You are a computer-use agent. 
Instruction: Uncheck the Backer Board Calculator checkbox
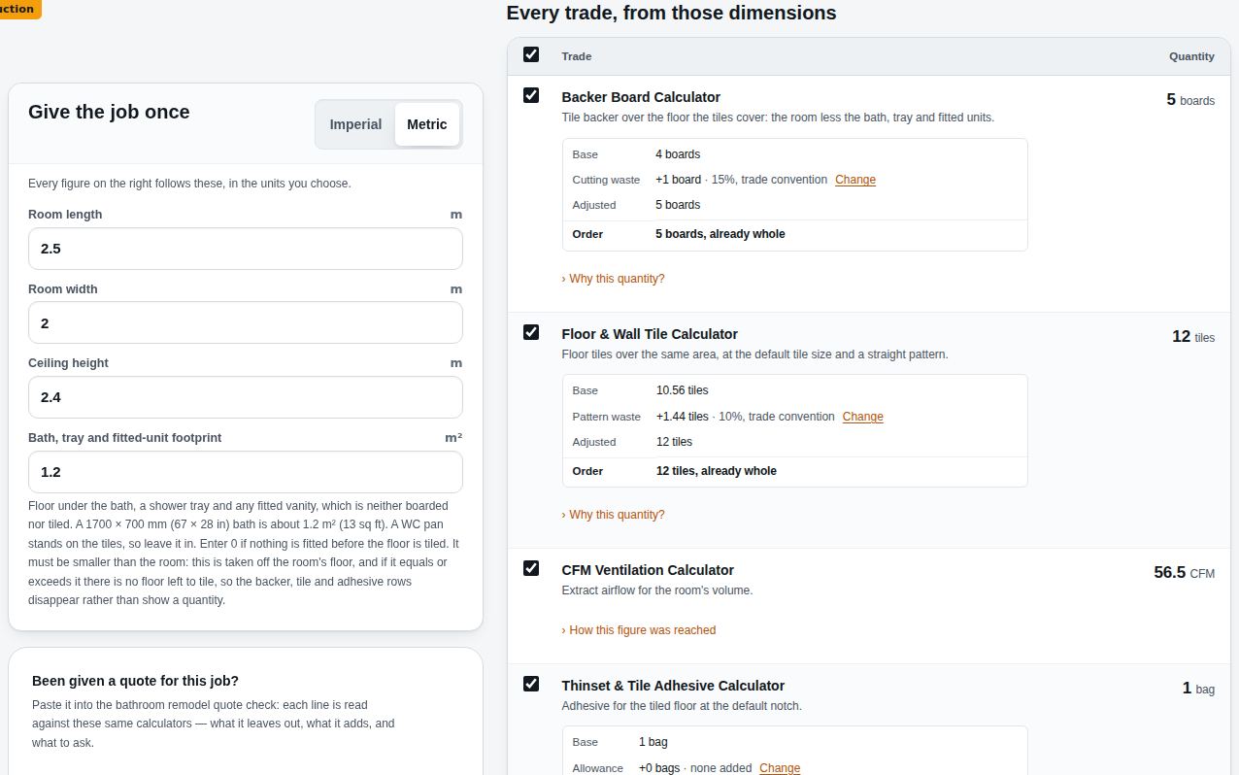coord(531,95)
